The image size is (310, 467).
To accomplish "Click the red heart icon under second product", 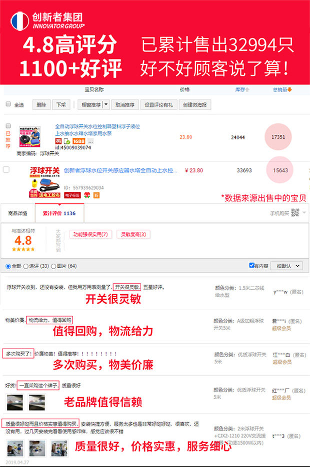I will point(87,195).
